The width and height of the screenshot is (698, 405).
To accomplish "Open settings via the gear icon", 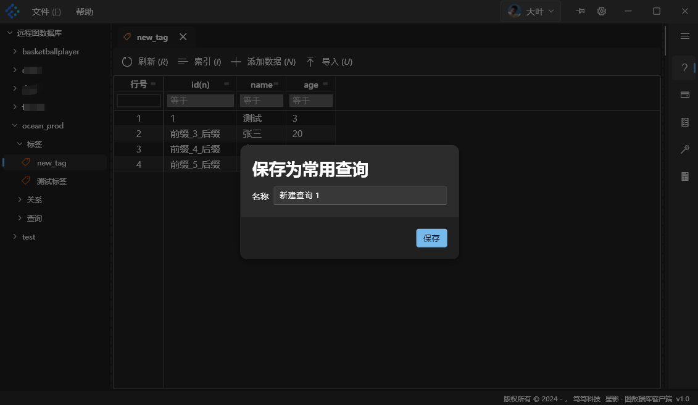I will pos(601,11).
